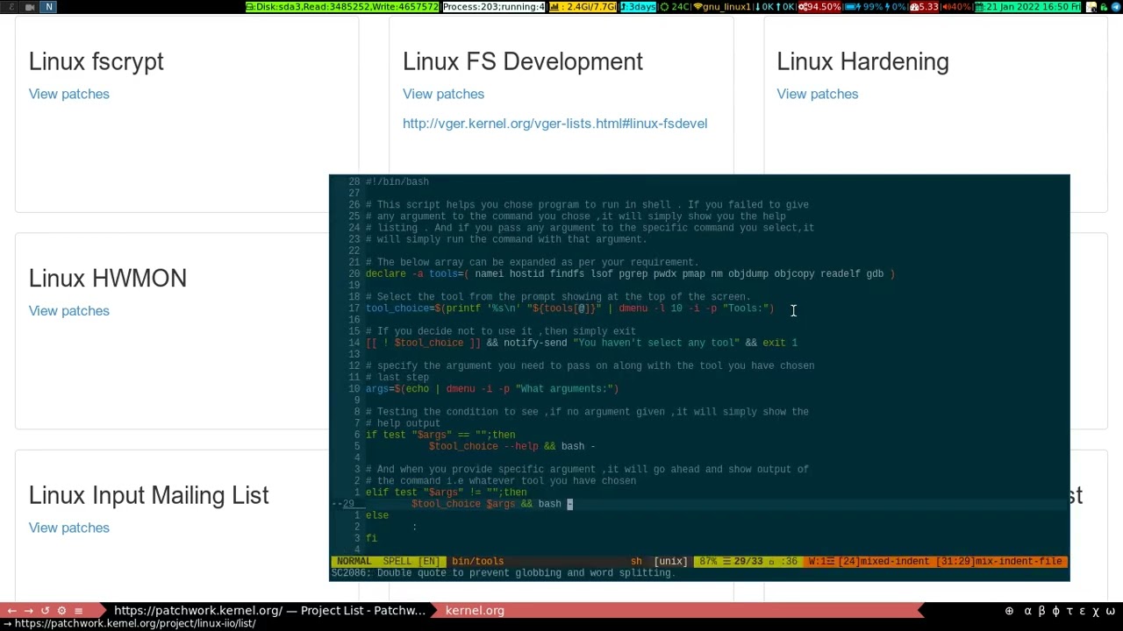
Task: Click the $tool_choice --help line
Action: (x=511, y=446)
